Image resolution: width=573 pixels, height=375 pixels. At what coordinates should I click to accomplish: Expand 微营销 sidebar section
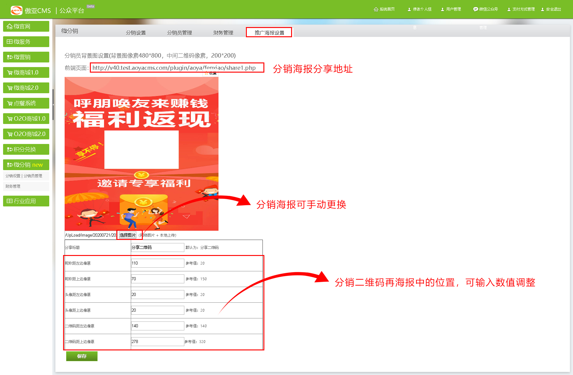[26, 57]
